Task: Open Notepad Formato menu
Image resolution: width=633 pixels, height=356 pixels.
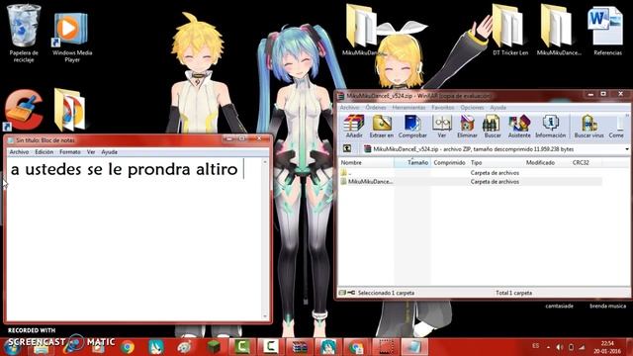Action: click(70, 151)
